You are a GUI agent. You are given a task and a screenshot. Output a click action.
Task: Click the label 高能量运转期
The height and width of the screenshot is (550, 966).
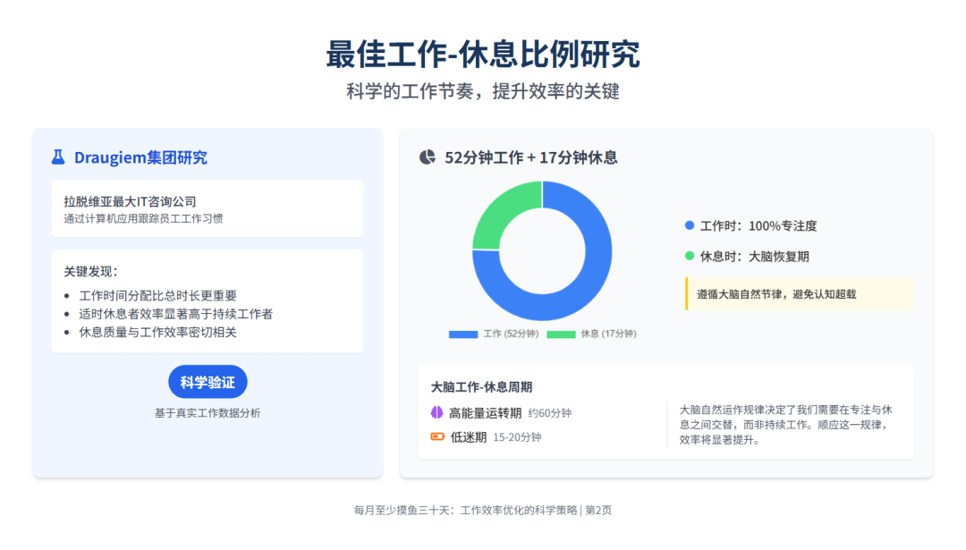(x=486, y=412)
